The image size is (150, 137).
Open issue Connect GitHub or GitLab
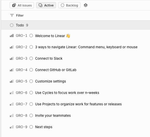point(56,70)
